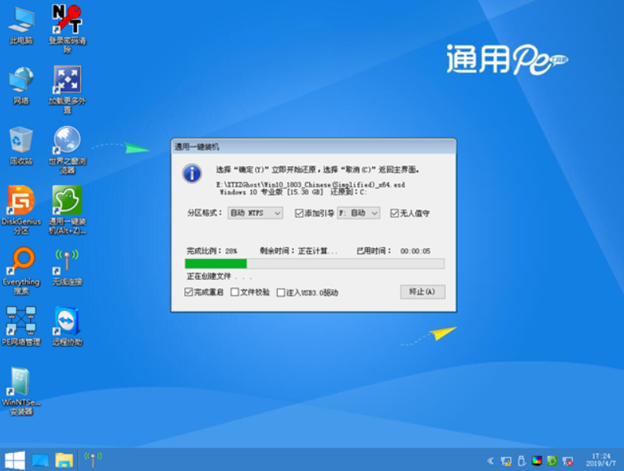Click the colorful display tray icon
624x471 pixels.
click(x=537, y=461)
